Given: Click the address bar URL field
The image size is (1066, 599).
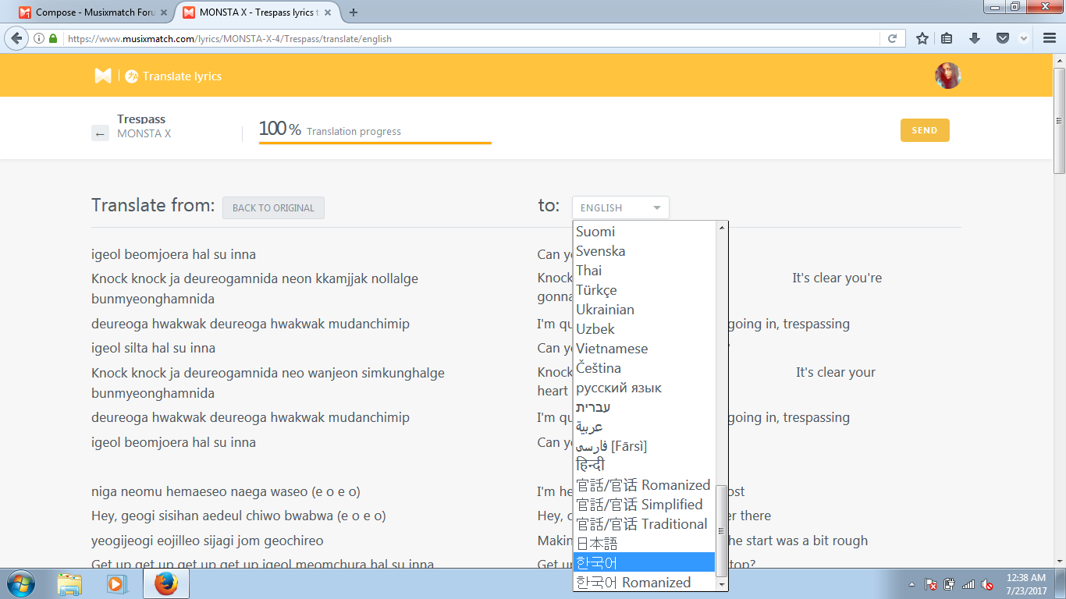Looking at the screenshot, I should click(x=468, y=38).
